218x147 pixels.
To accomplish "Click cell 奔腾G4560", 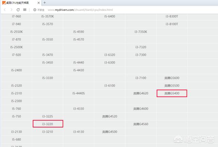I will [141, 124].
